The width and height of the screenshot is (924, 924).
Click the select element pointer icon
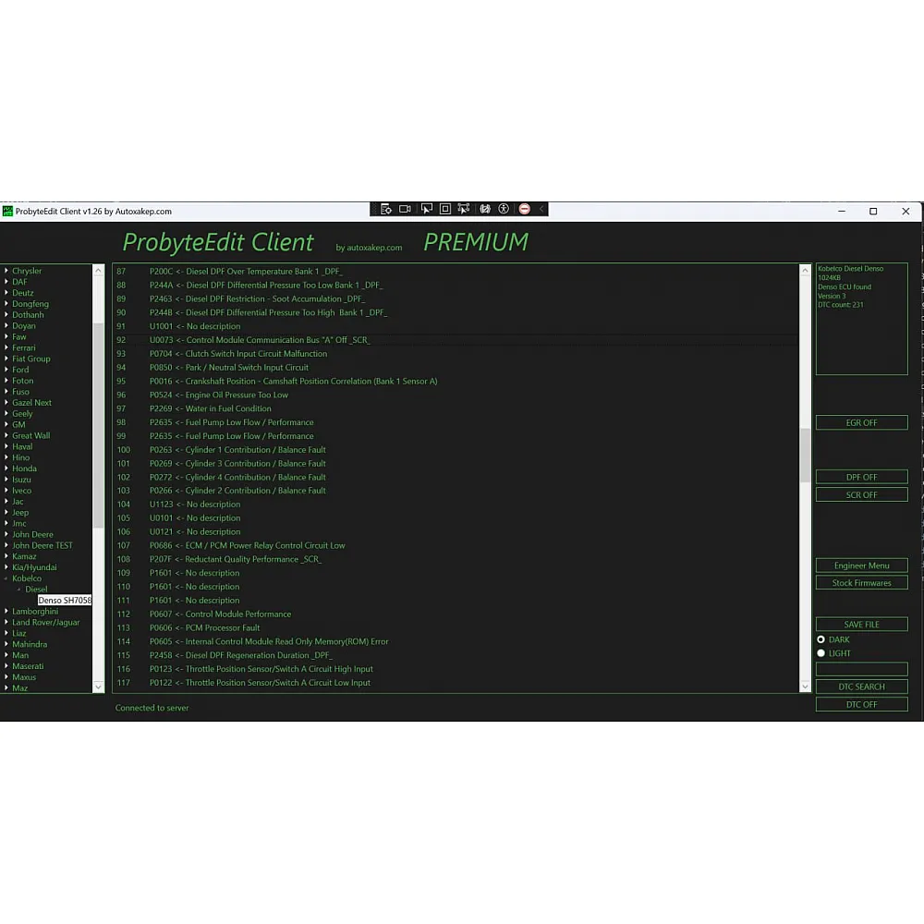pyautogui.click(x=426, y=210)
